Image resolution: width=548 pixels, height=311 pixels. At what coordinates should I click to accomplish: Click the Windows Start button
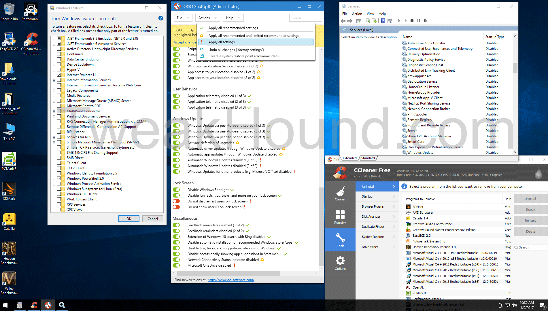tap(5, 305)
